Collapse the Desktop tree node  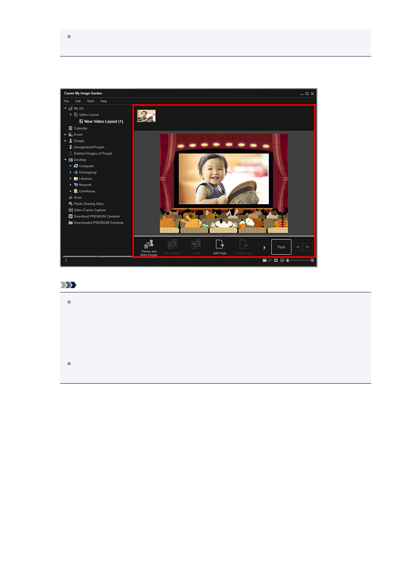click(x=65, y=160)
